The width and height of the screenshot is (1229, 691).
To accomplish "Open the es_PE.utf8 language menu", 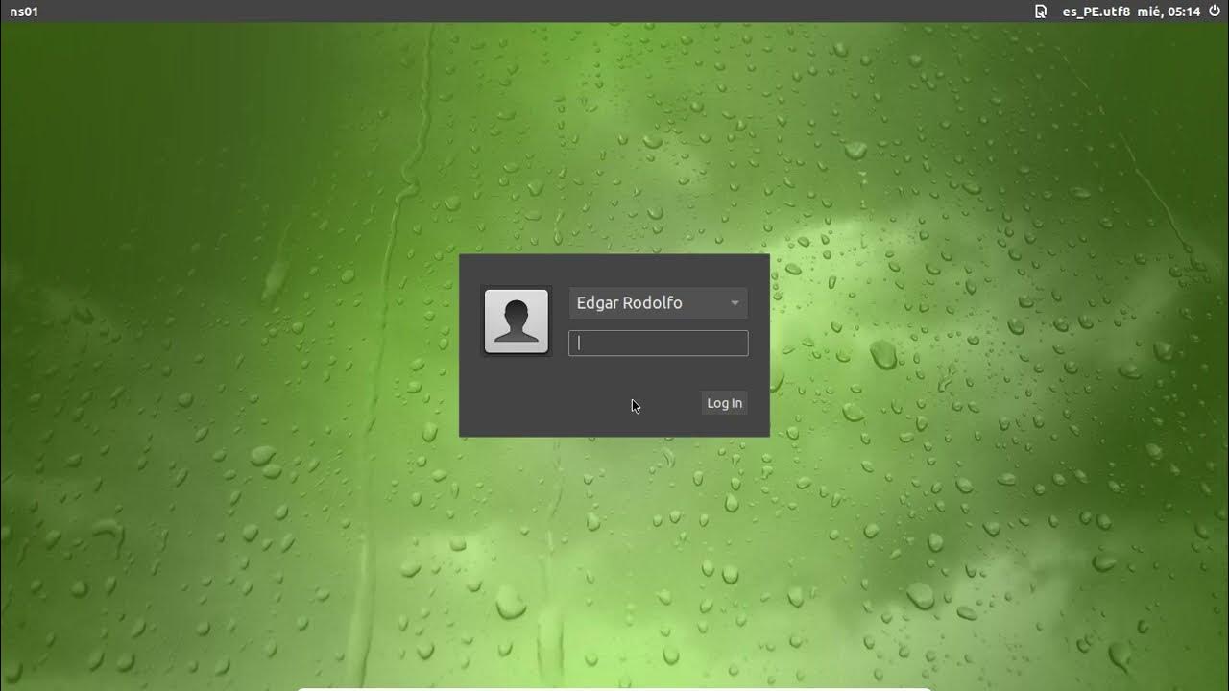I will [1096, 12].
